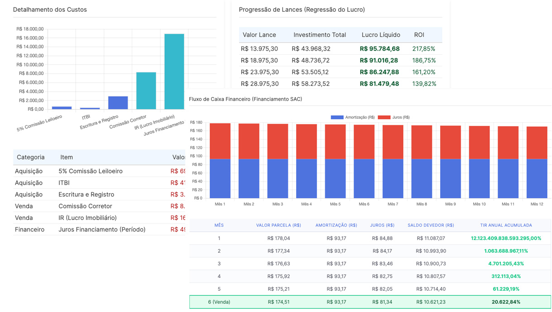Click the ROI value 186,75%
This screenshot has width=552, height=312.
click(424, 61)
